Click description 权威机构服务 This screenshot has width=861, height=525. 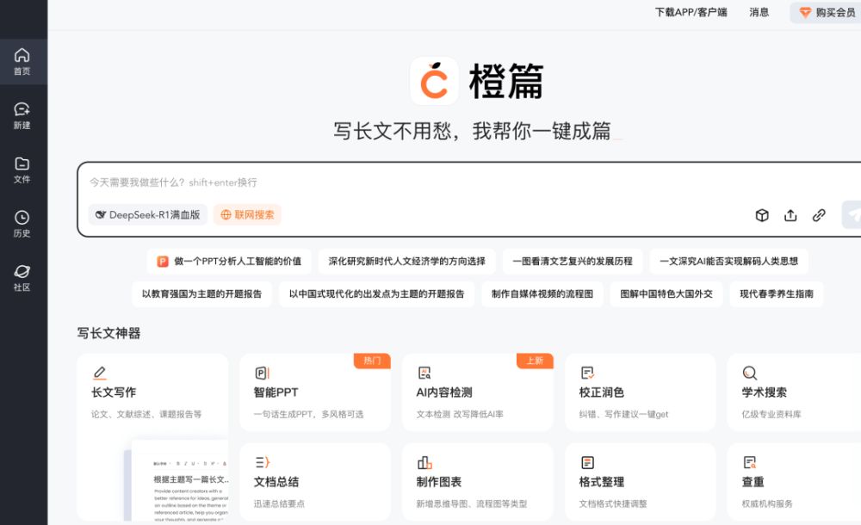click(767, 503)
